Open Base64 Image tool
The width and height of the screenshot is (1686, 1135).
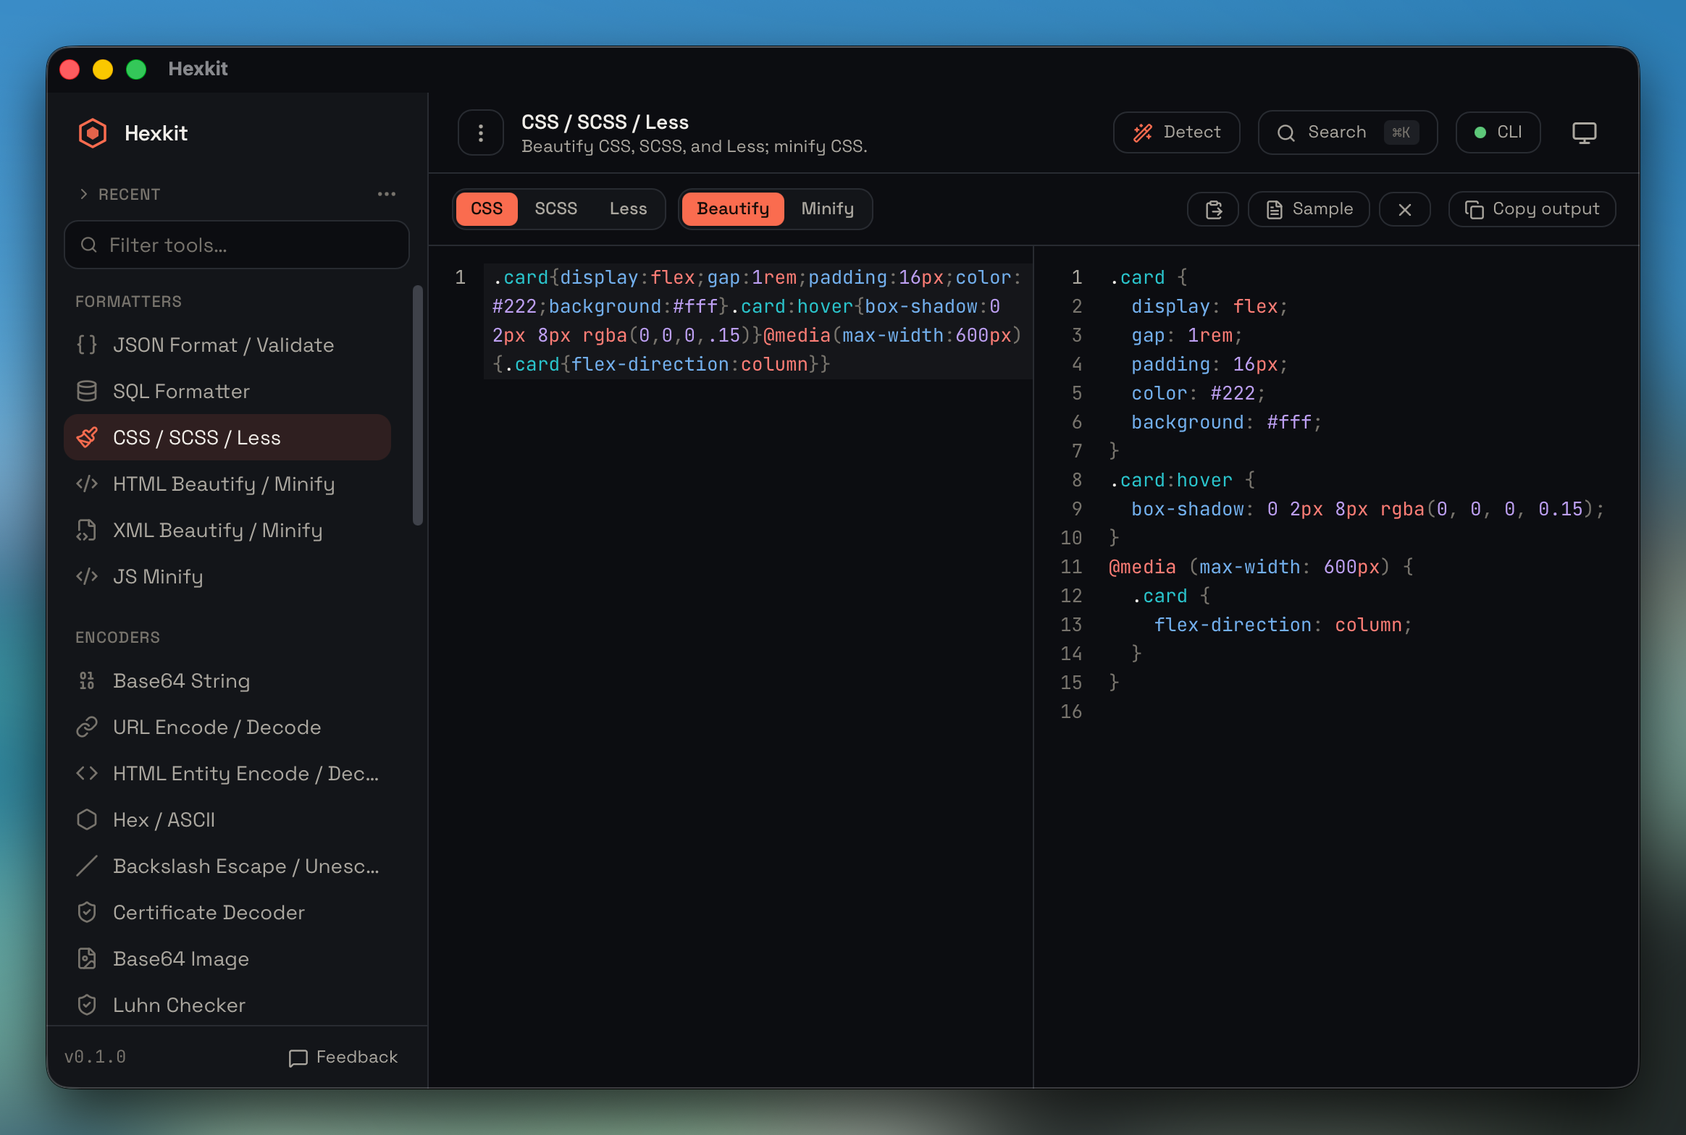pos(227,959)
